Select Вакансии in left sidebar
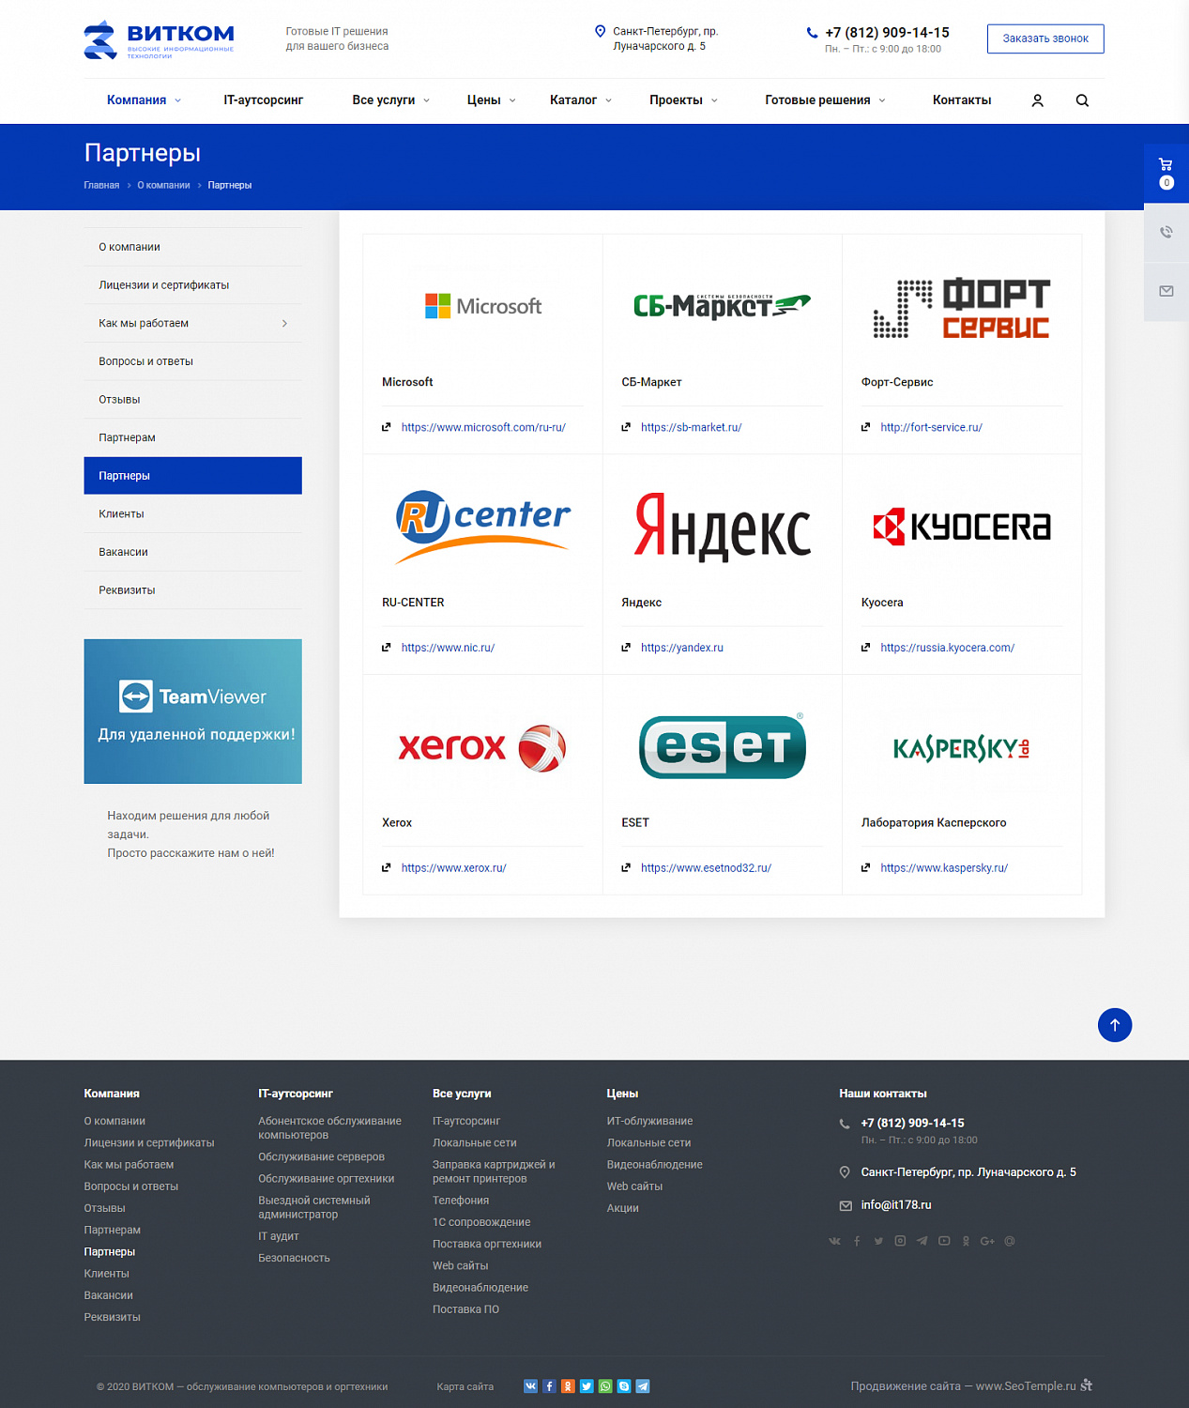The height and width of the screenshot is (1408, 1189). (x=192, y=552)
